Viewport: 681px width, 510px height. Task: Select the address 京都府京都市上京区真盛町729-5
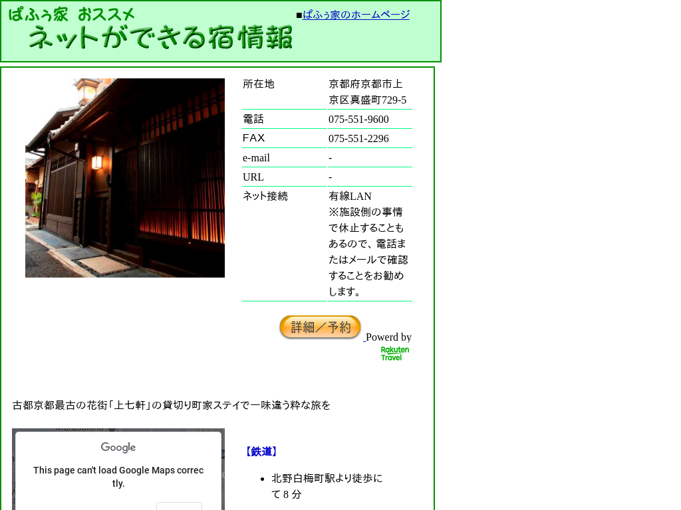tap(367, 92)
